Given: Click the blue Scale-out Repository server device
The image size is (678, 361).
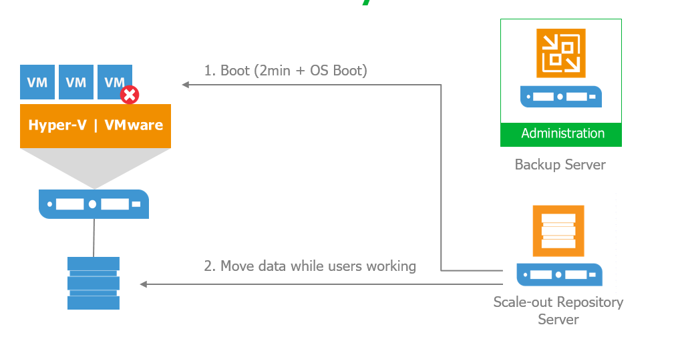Looking at the screenshot, I should (560, 275).
